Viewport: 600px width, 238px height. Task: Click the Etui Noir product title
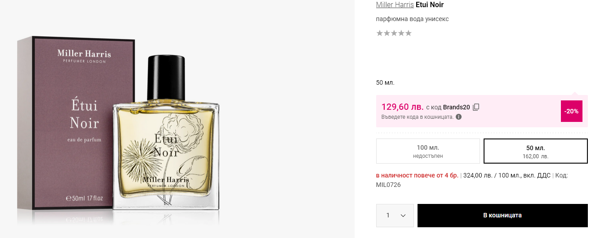[430, 5]
